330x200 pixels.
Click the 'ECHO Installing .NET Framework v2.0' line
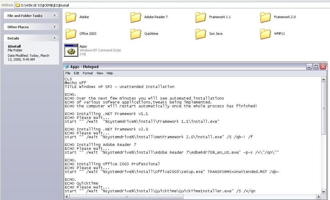[x=106, y=129]
